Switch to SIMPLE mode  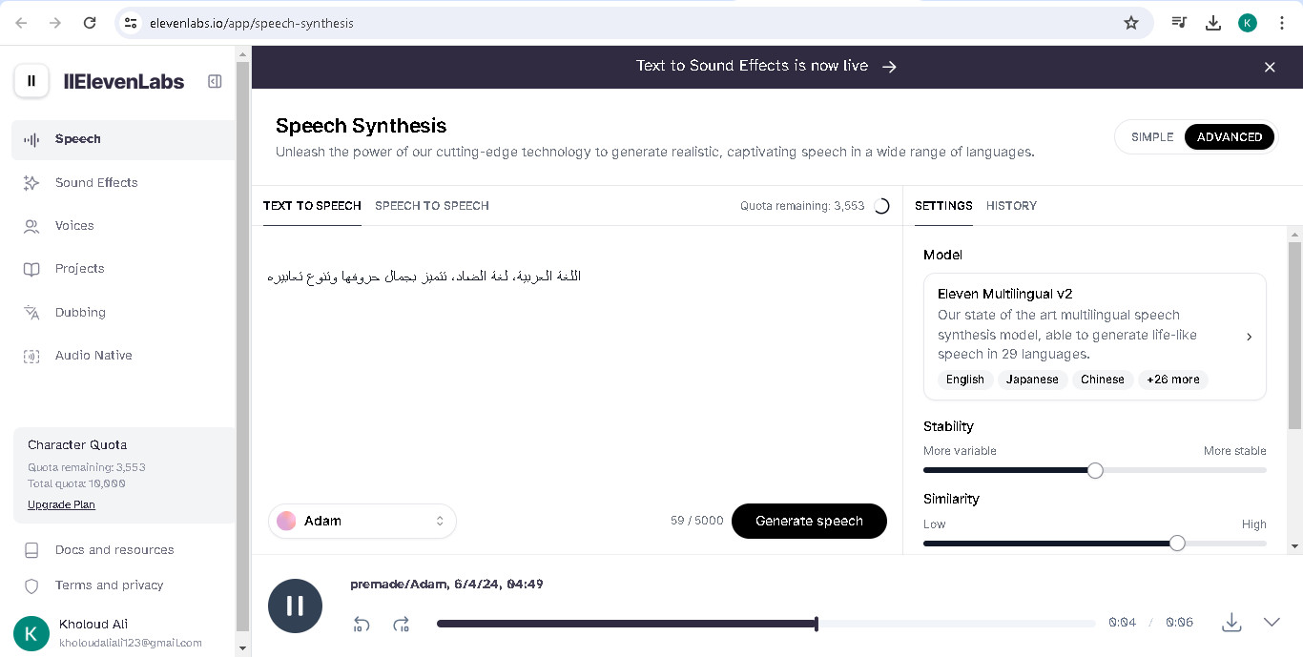(1152, 137)
